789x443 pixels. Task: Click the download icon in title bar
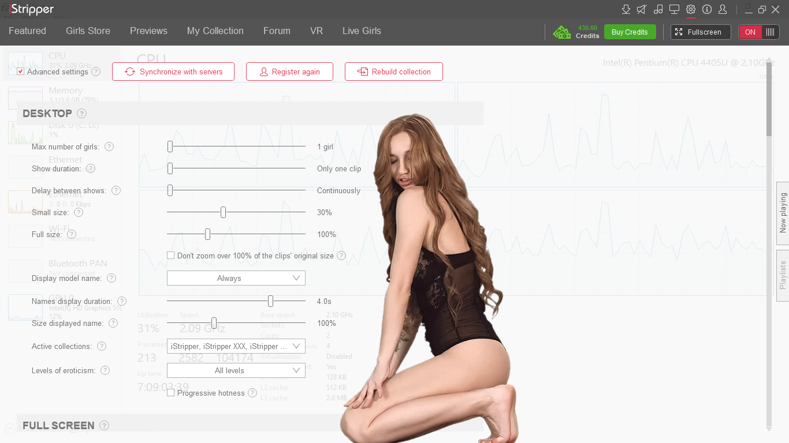coord(626,9)
